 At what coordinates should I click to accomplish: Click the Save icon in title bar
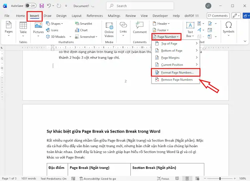click(42, 6)
